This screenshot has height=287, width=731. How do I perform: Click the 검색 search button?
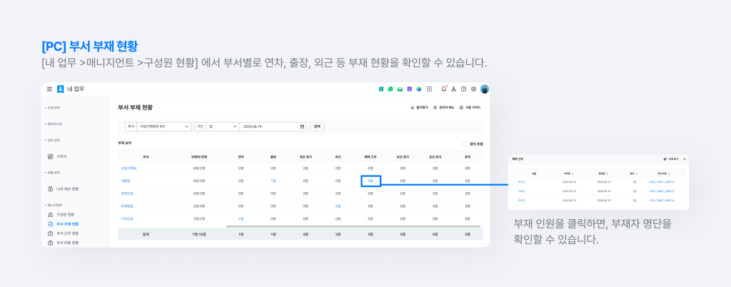(317, 126)
